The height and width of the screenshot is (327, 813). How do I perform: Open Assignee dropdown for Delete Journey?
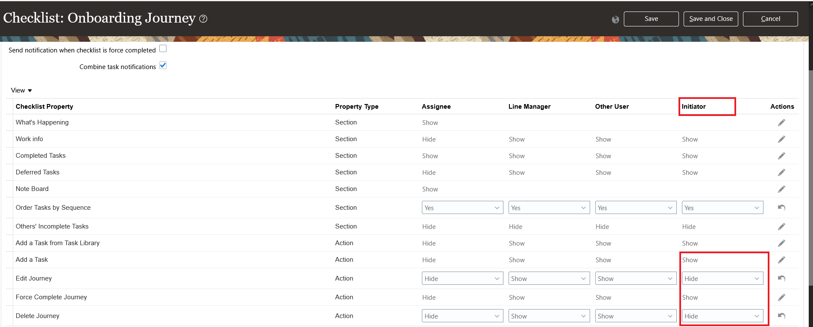[462, 316]
